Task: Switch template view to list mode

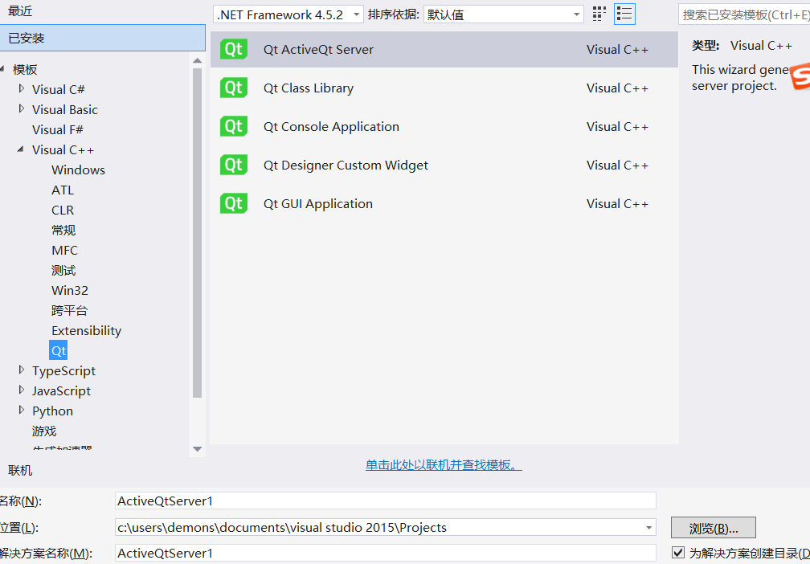Action: (624, 14)
